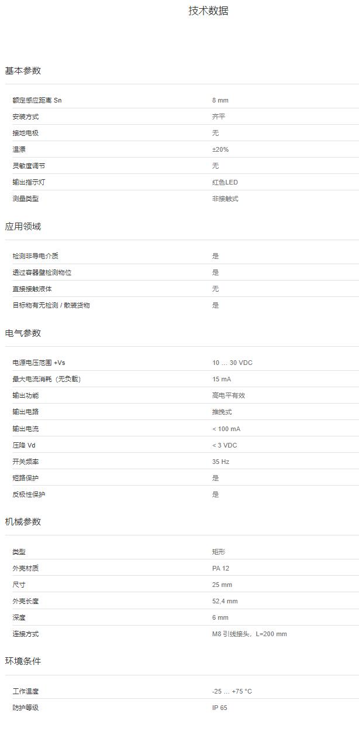This screenshot has width=359, height=734.
Task: Select the 8 mm sensing distance value
Action: pyautogui.click(x=220, y=100)
